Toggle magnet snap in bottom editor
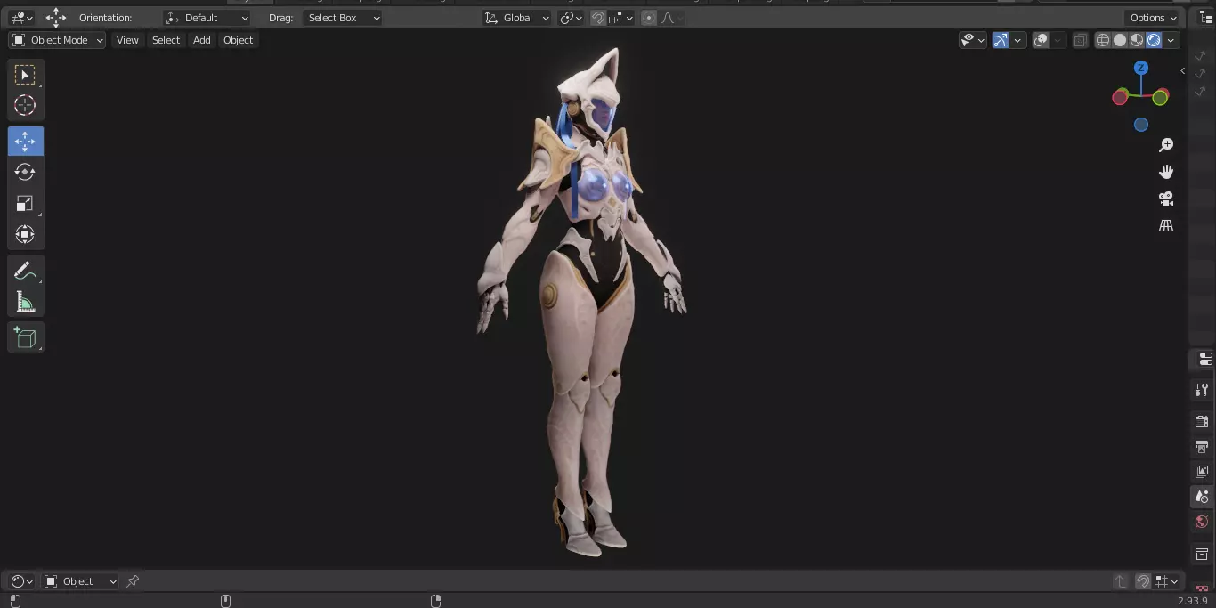Screen dimensions: 1216x608 click(1143, 581)
